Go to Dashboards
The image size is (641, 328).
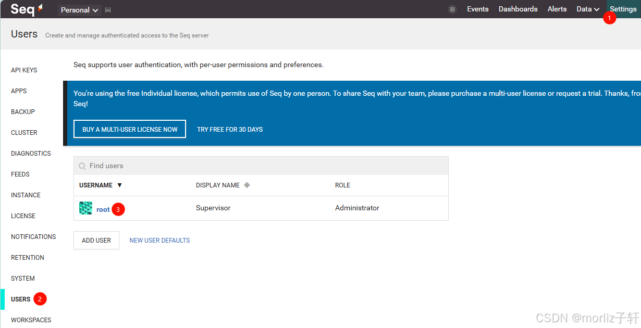(x=518, y=9)
